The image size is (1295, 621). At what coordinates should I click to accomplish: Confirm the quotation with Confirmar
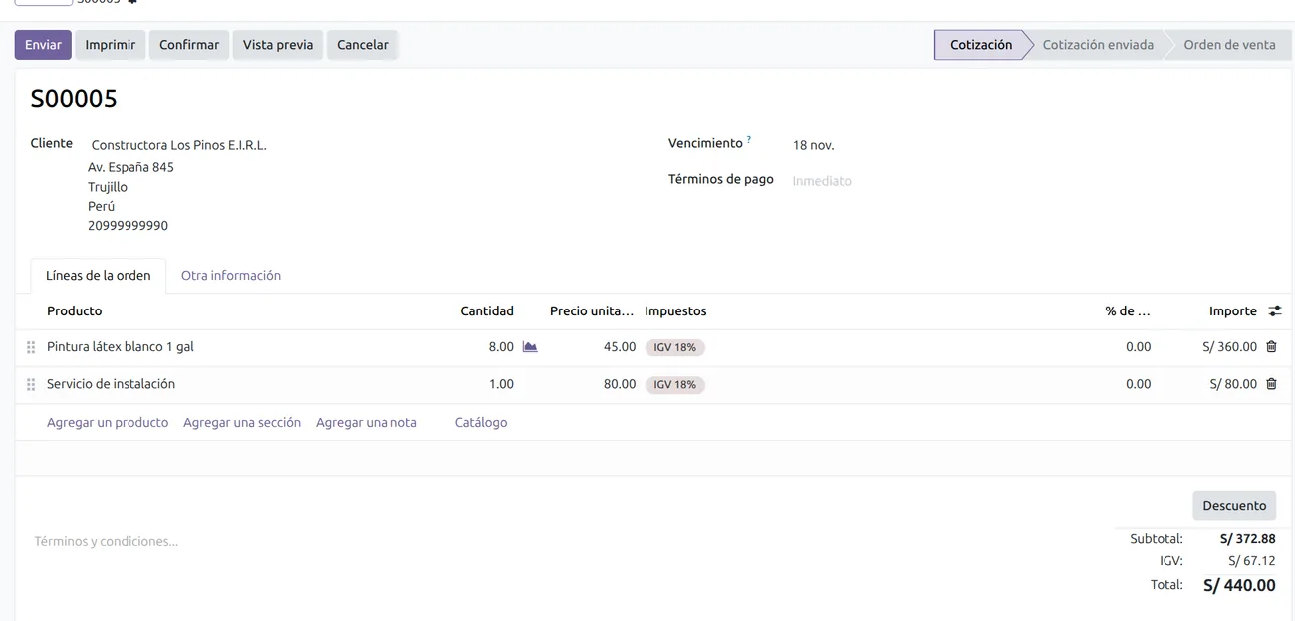pyautogui.click(x=189, y=45)
